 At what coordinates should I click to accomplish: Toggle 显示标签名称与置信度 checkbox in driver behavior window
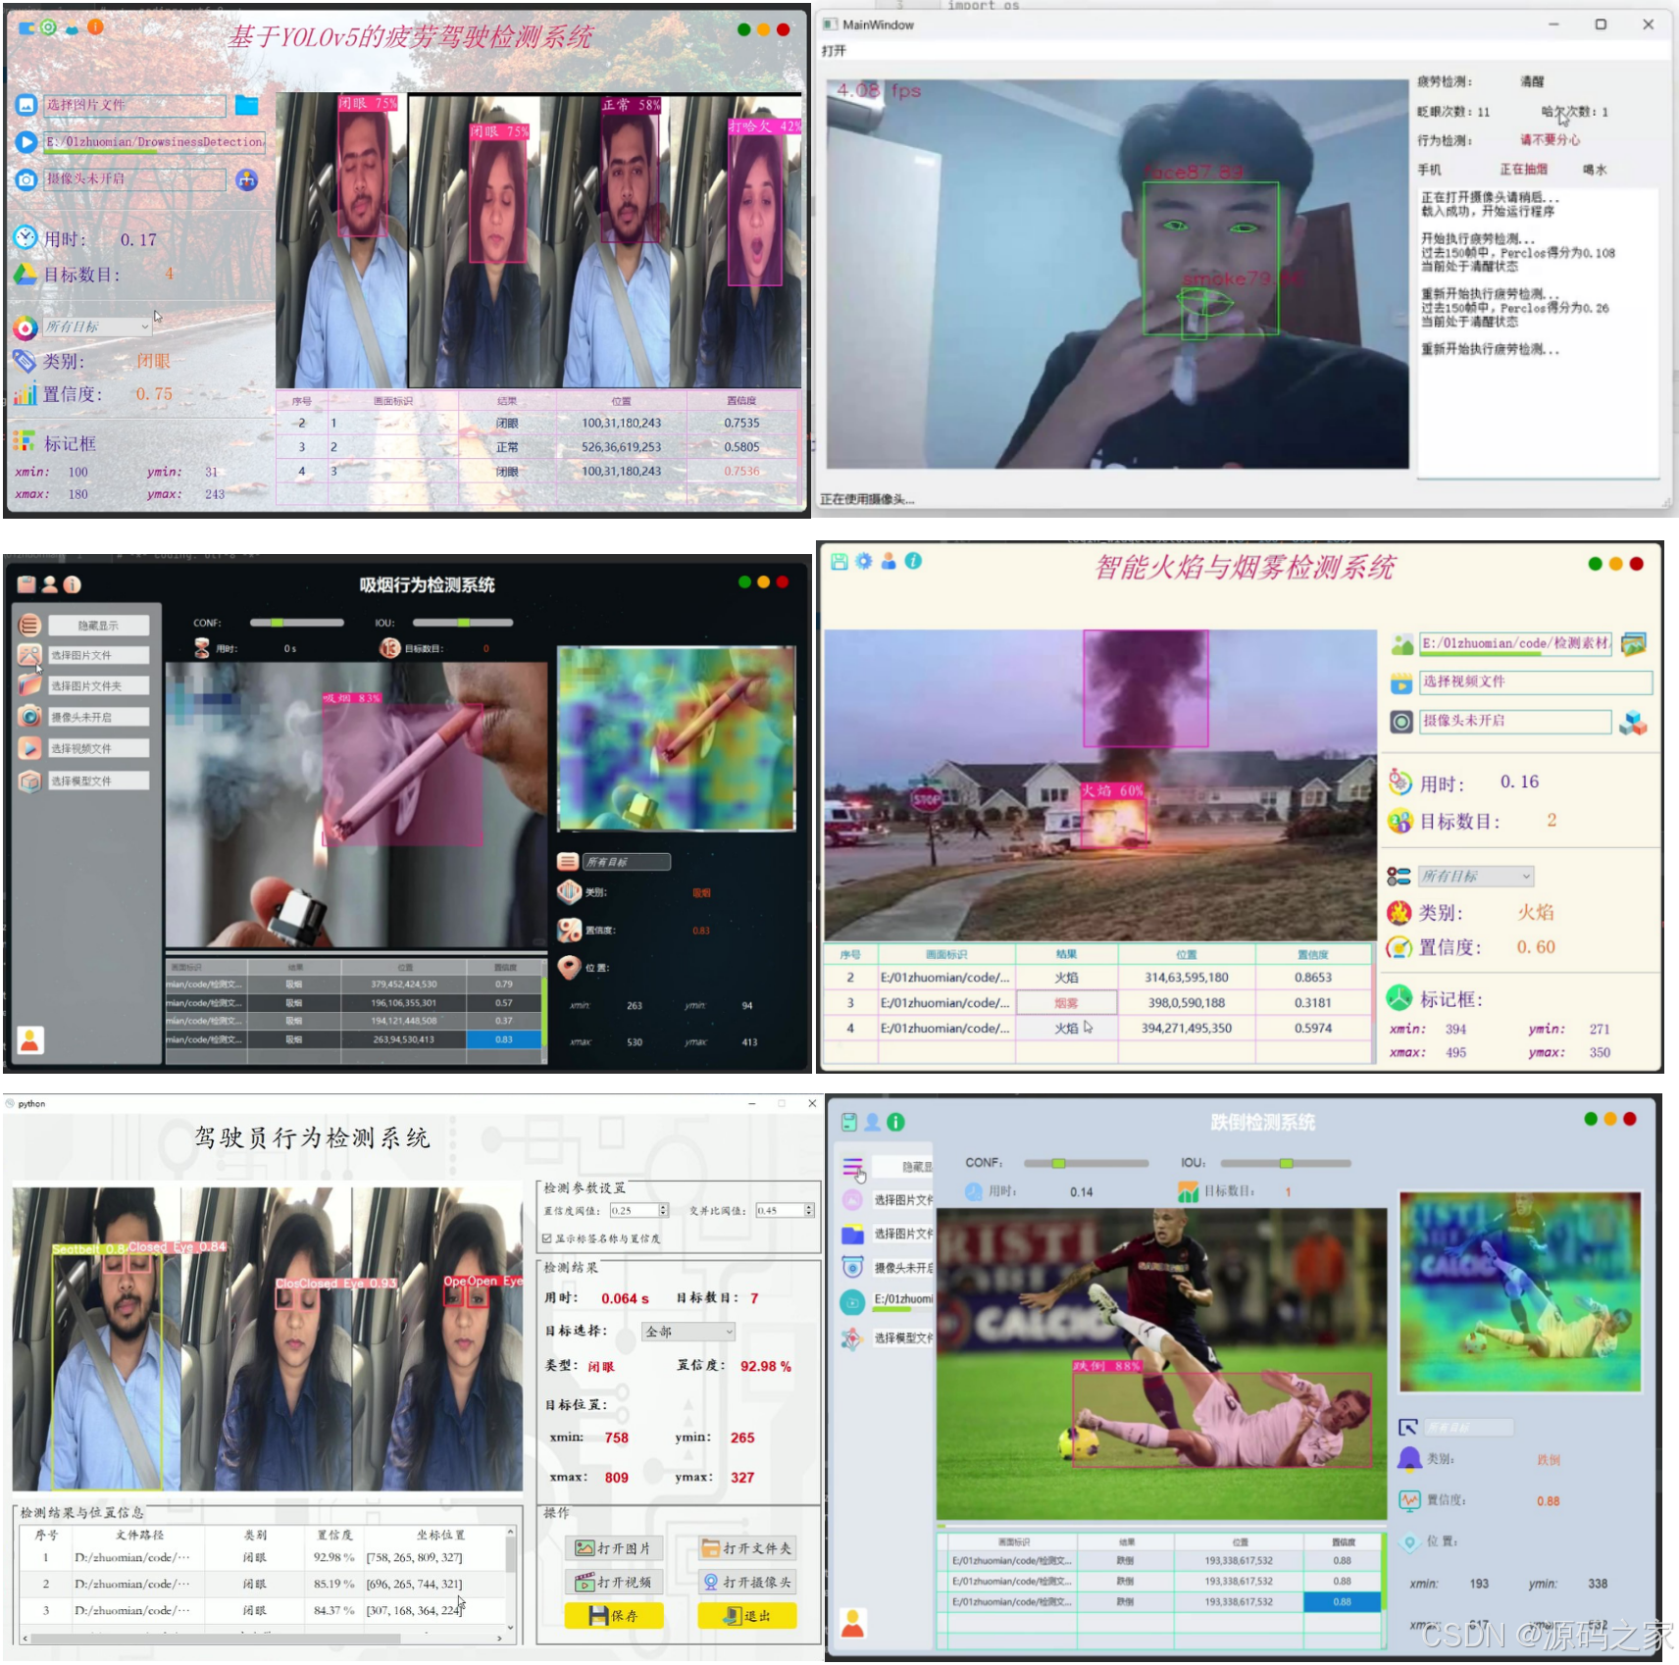(547, 1238)
